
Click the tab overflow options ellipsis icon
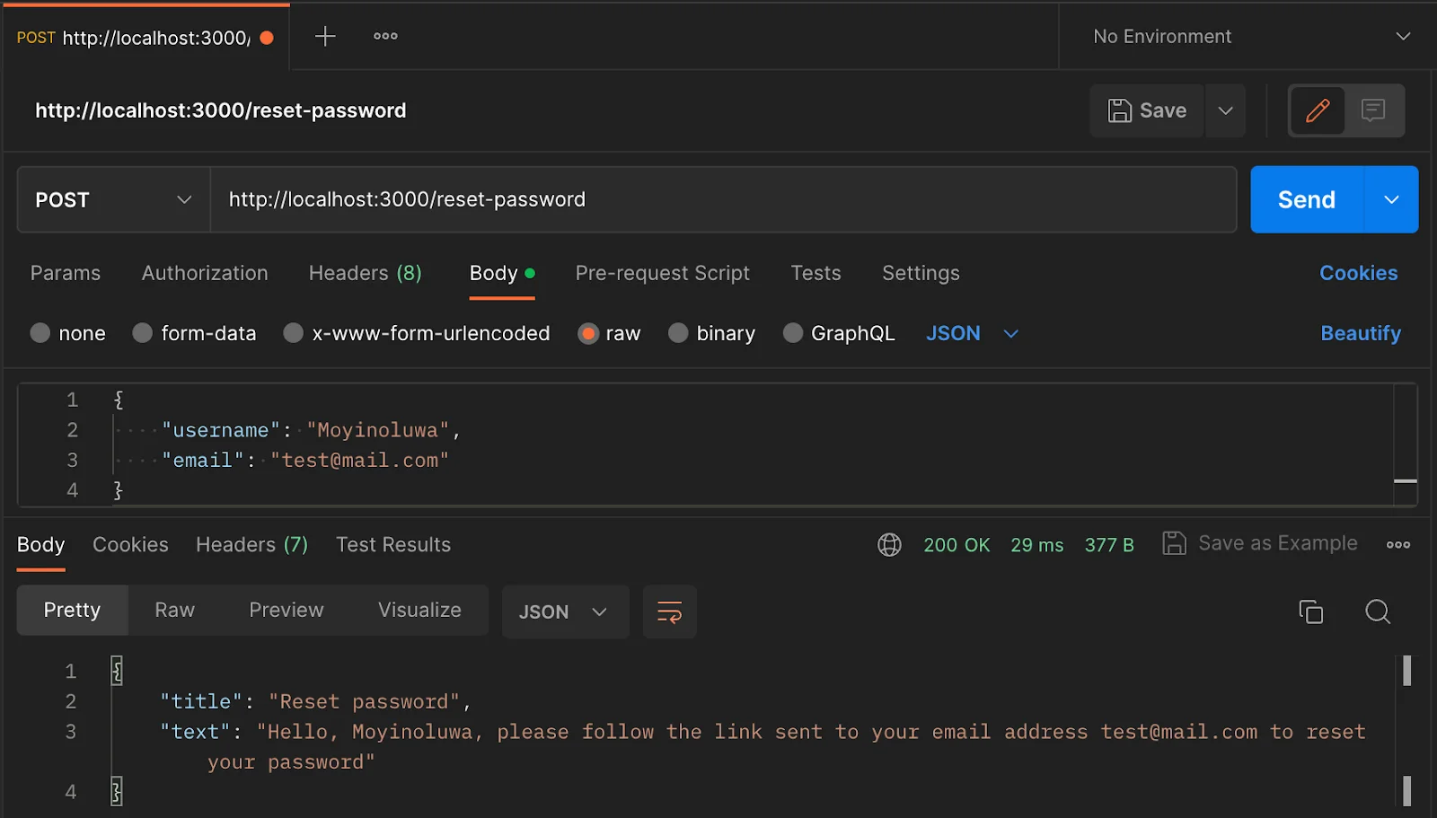point(385,36)
